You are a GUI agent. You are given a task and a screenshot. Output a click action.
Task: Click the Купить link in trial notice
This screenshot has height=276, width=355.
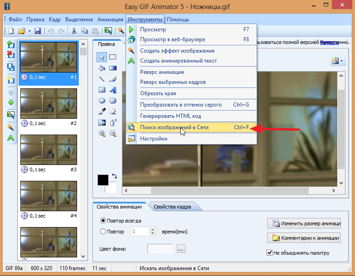point(329,42)
